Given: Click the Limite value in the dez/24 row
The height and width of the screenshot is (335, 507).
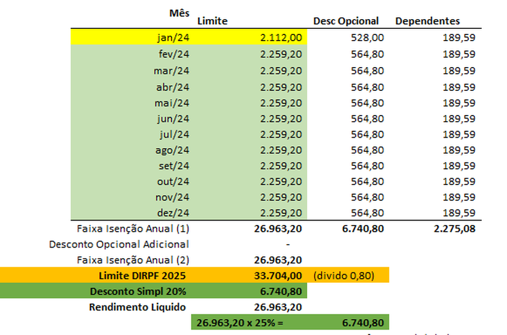Looking at the screenshot, I should [281, 213].
